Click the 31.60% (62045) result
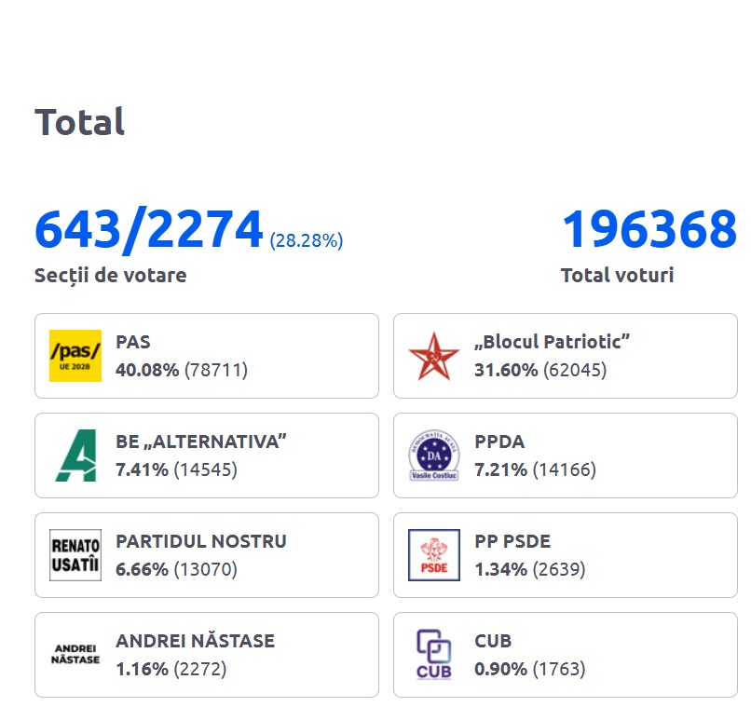This screenshot has width=751, height=707. (x=540, y=370)
